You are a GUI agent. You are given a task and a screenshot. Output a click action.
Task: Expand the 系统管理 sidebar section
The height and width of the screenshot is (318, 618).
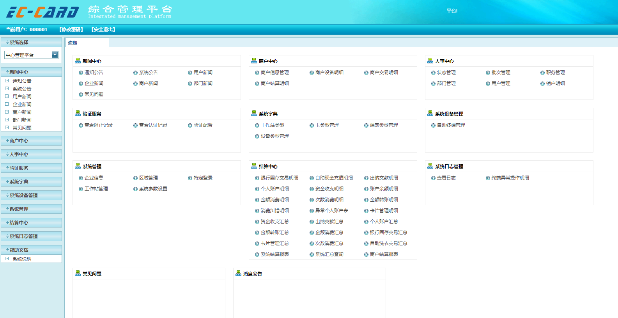coord(31,209)
